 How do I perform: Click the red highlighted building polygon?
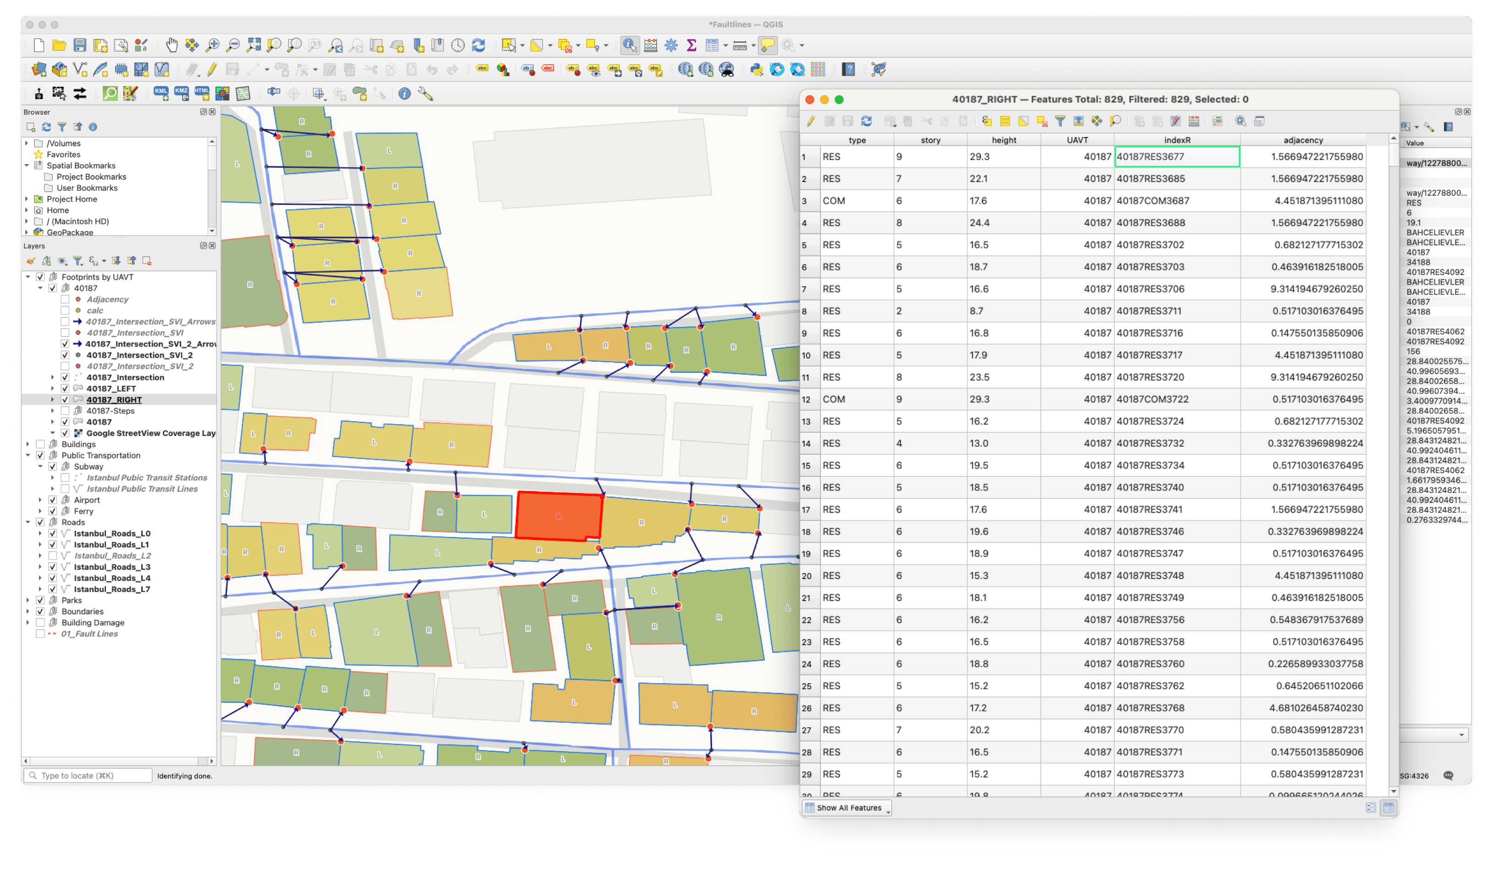558,516
